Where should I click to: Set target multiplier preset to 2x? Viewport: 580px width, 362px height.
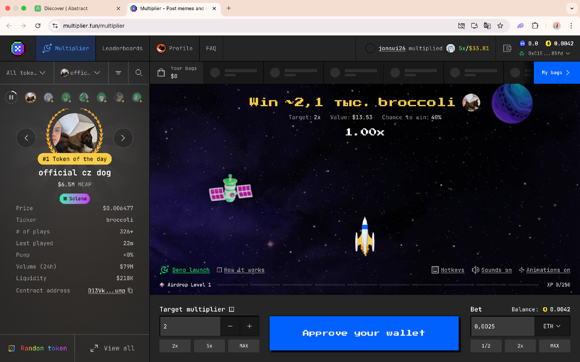coord(175,346)
